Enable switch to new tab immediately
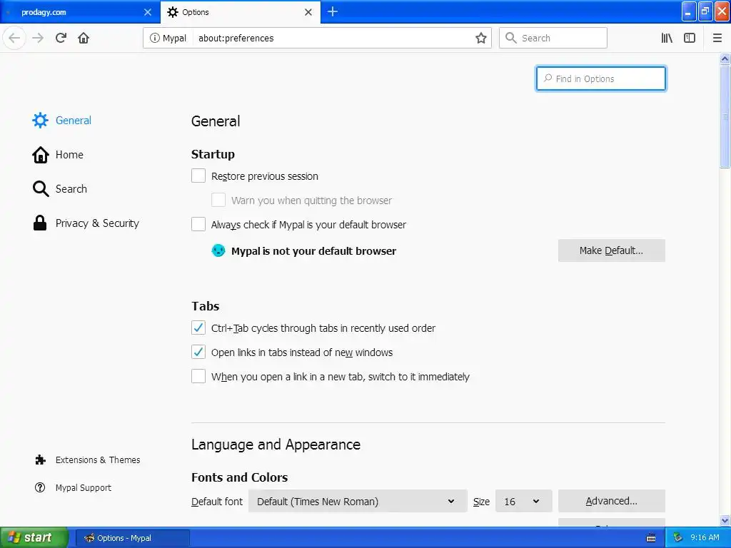Image resolution: width=731 pixels, height=548 pixels. pos(198,376)
